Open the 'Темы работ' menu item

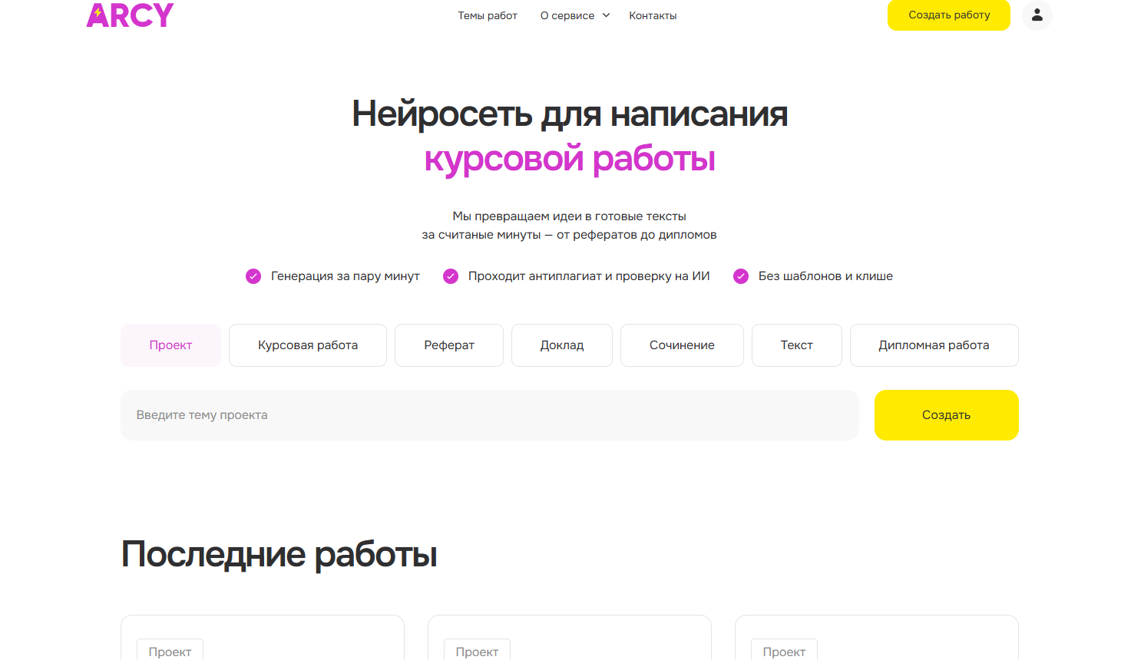pyautogui.click(x=488, y=15)
